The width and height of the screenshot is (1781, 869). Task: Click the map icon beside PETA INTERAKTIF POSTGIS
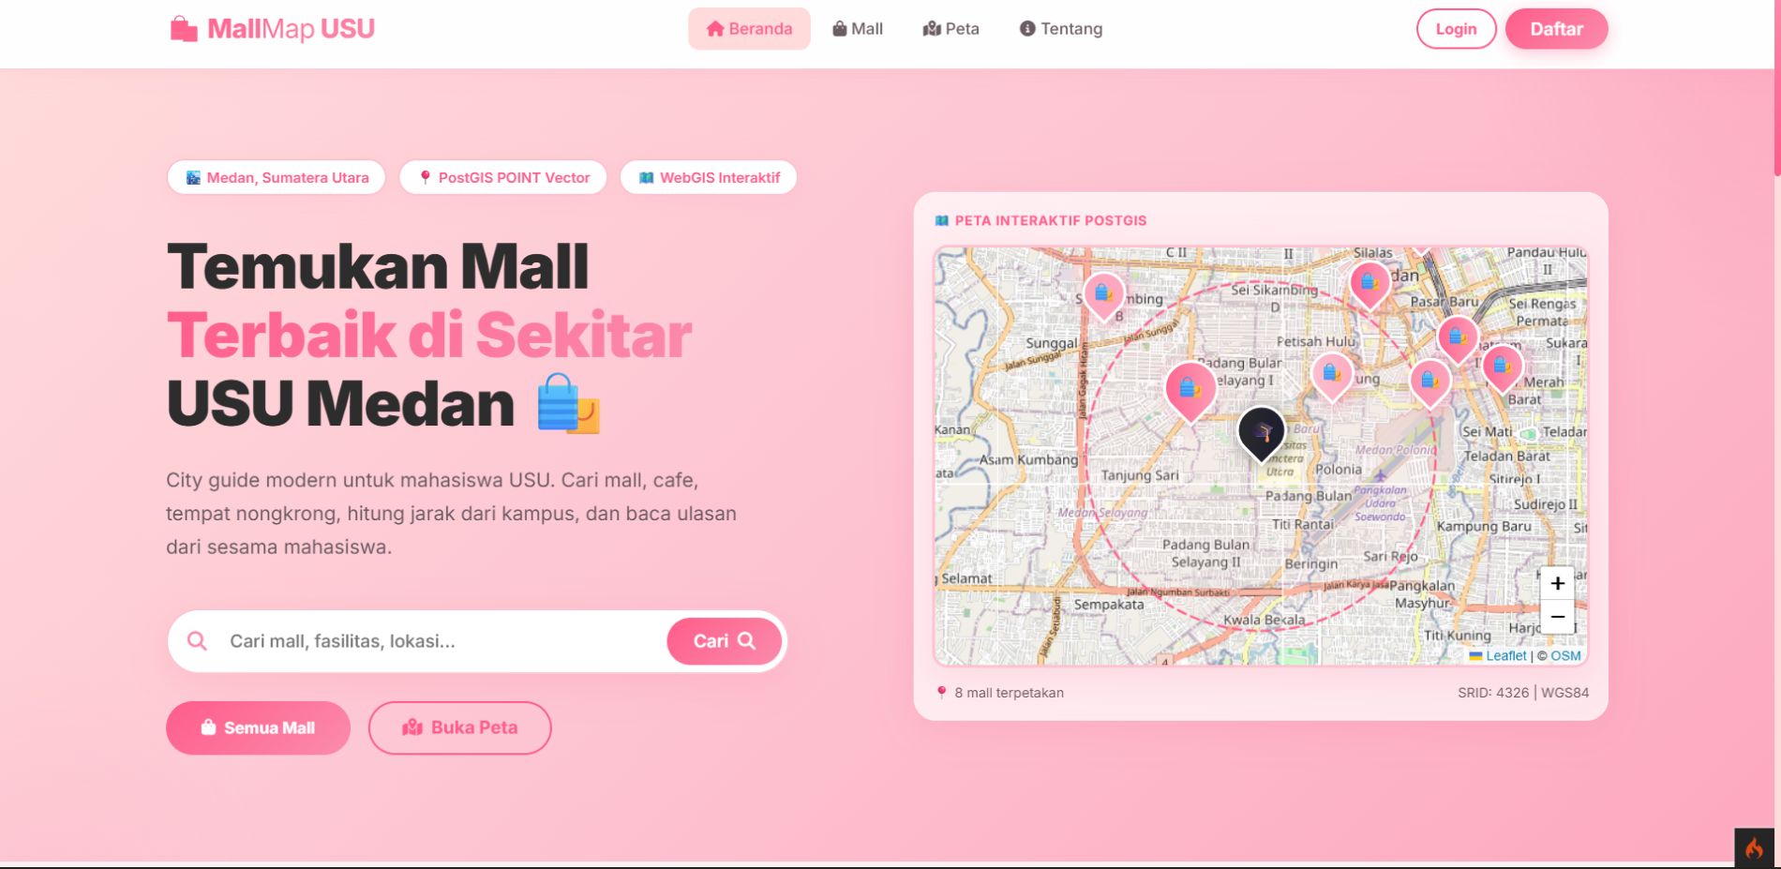tap(942, 221)
